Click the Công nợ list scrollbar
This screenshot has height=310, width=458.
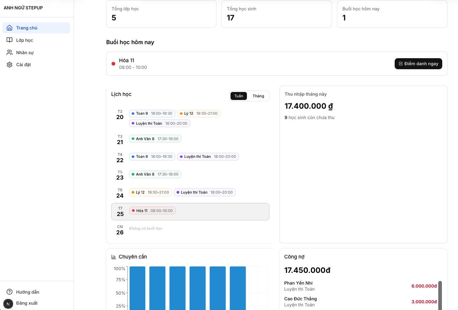pyautogui.click(x=440, y=295)
